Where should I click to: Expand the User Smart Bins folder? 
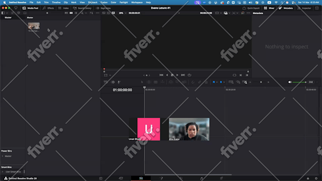(x=2, y=172)
